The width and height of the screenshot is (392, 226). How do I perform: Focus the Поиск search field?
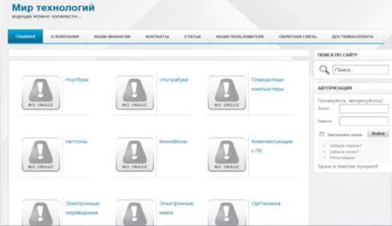(361, 70)
